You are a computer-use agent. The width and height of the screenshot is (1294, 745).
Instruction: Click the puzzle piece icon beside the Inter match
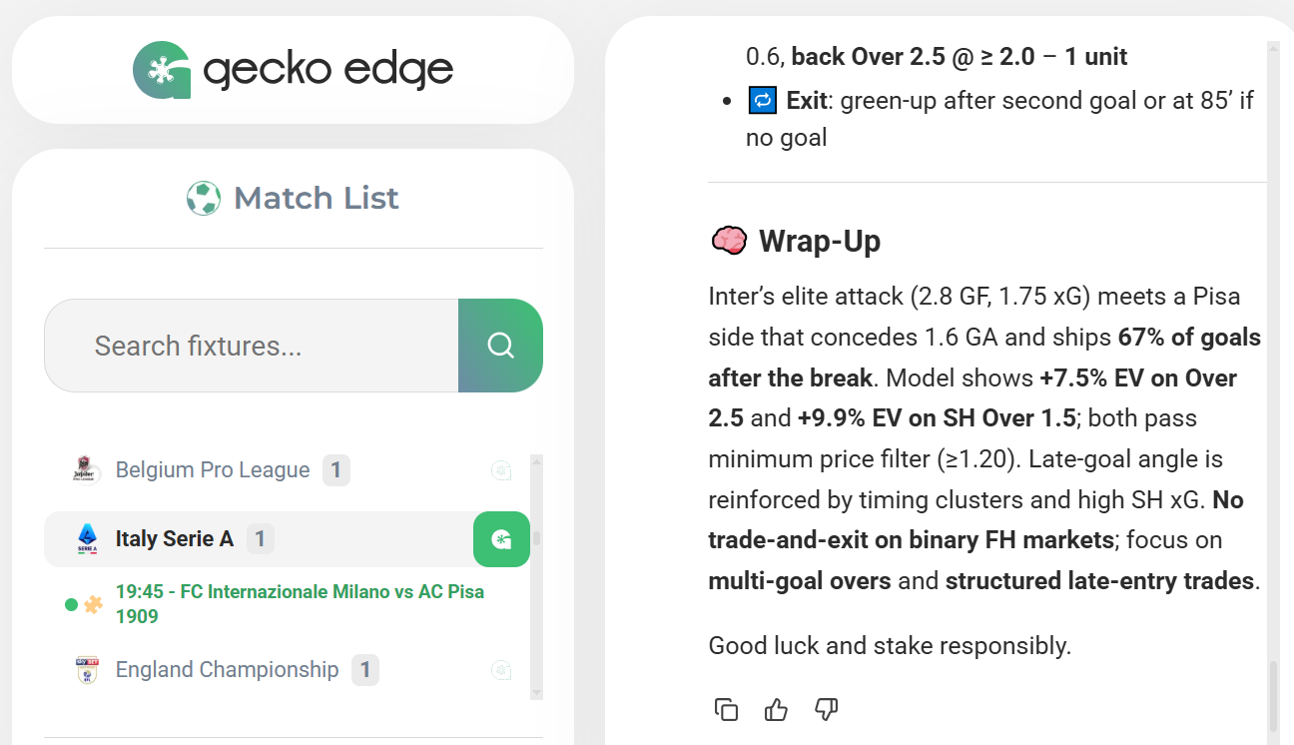pos(94,604)
